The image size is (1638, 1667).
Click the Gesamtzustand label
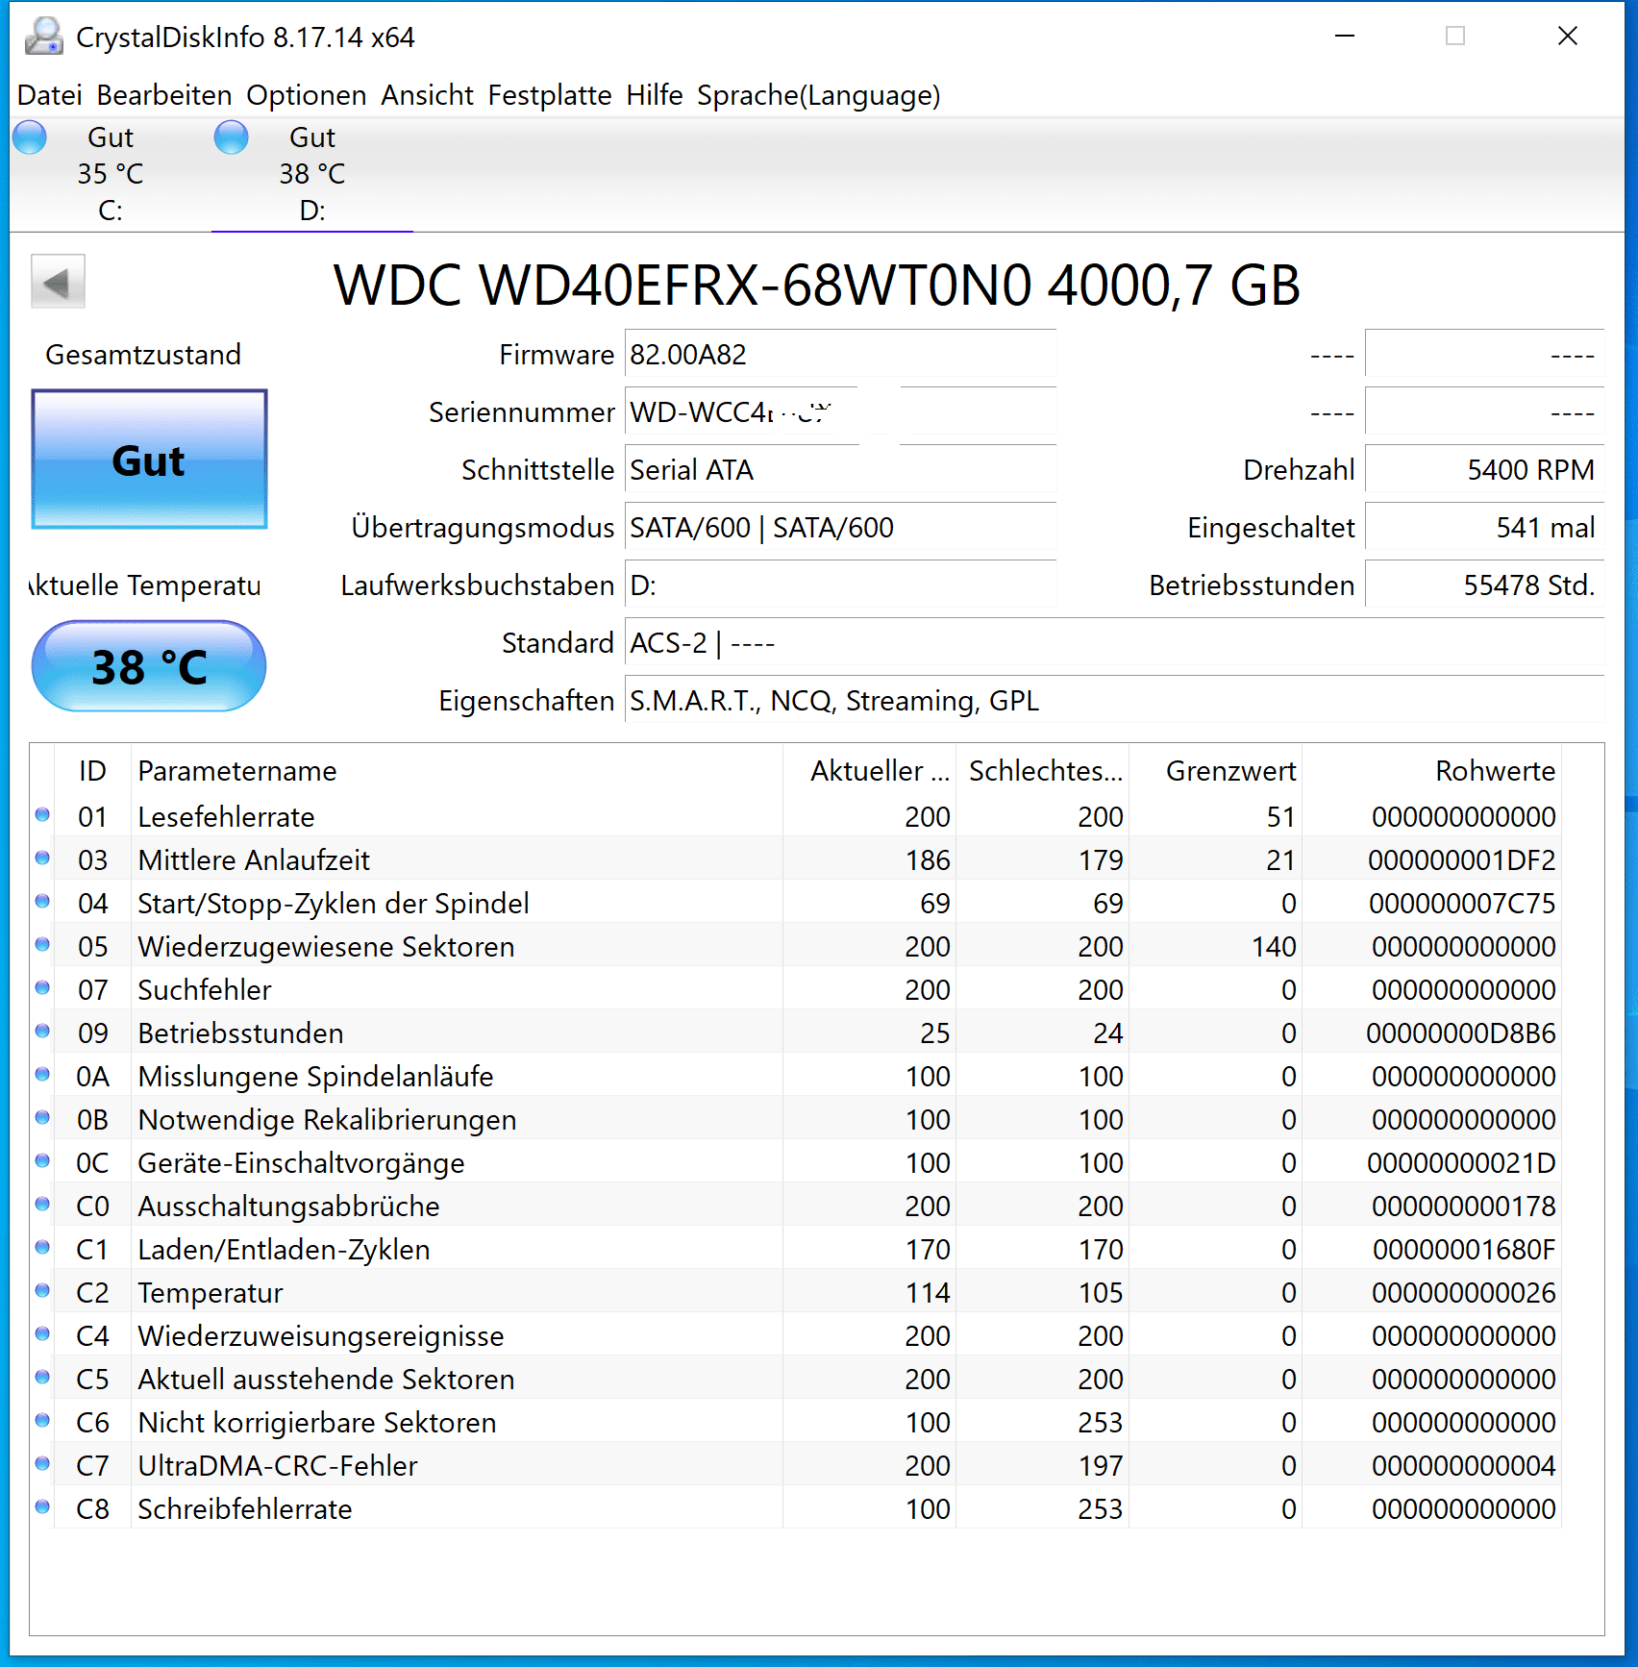click(143, 355)
